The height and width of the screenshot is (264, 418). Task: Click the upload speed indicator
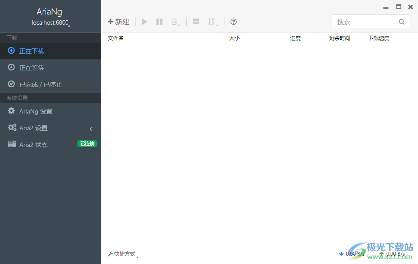392,253
